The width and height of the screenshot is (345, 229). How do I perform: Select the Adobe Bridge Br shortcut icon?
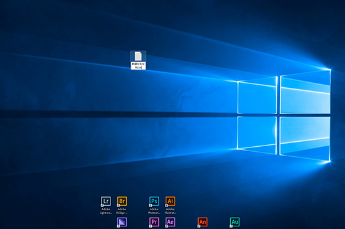pos(122,201)
